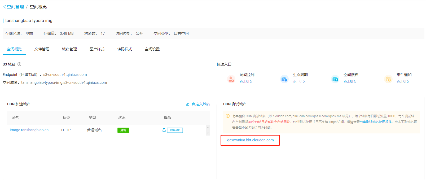This screenshot has width=426, height=187.
Task: Click the CDN 加速域名 heading
Action: (19, 104)
